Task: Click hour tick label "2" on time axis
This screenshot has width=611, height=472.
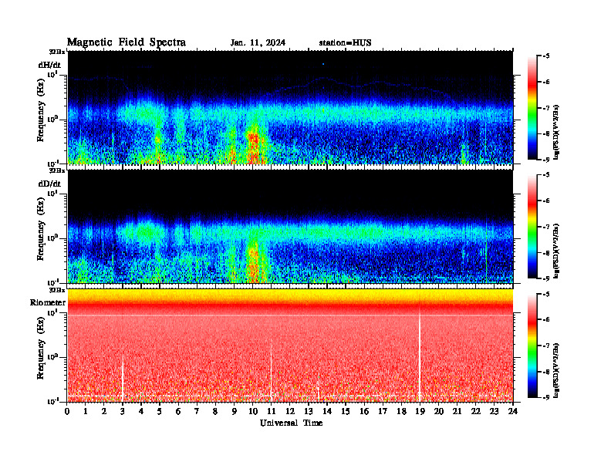Action: [104, 411]
